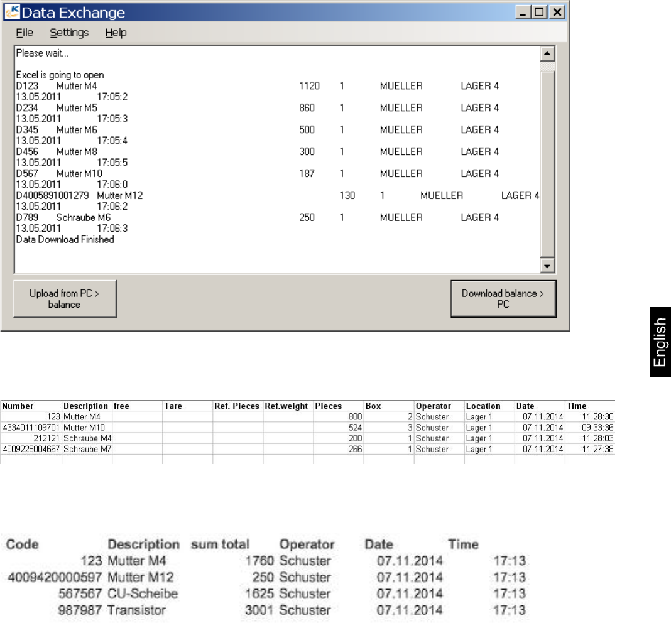
Task: Click the "Please wait..." log line
Action: (42, 53)
